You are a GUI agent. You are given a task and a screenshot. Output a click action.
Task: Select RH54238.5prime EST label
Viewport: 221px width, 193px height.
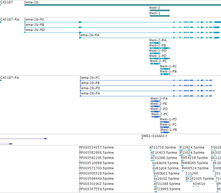(194, 158)
